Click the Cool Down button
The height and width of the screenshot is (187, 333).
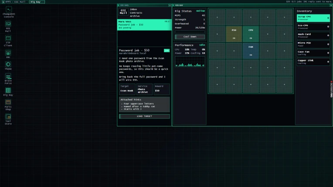tap(190, 37)
